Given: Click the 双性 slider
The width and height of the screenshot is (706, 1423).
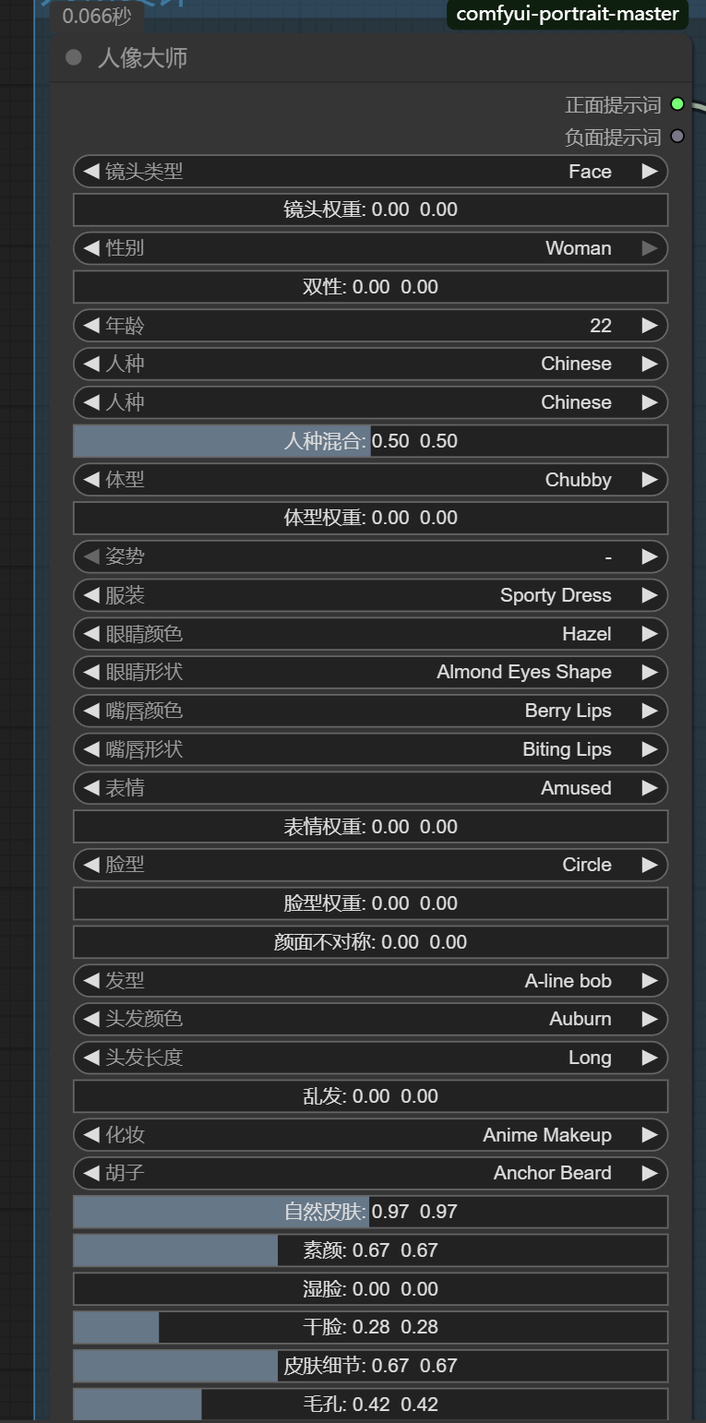Looking at the screenshot, I should pos(370,287).
